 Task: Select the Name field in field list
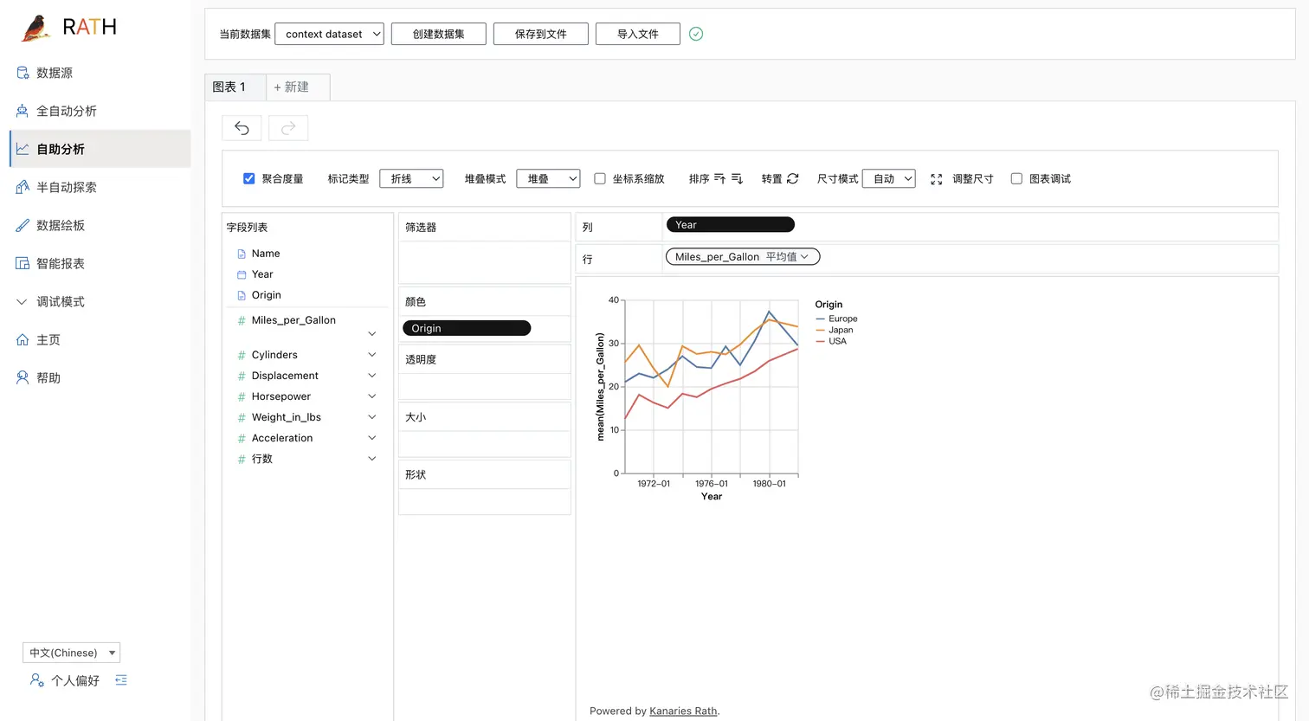[x=265, y=254]
